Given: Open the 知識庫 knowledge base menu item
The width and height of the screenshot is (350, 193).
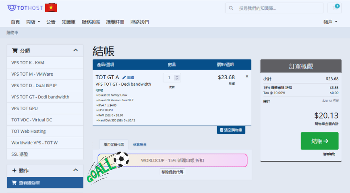Looking at the screenshot, I should [68, 22].
